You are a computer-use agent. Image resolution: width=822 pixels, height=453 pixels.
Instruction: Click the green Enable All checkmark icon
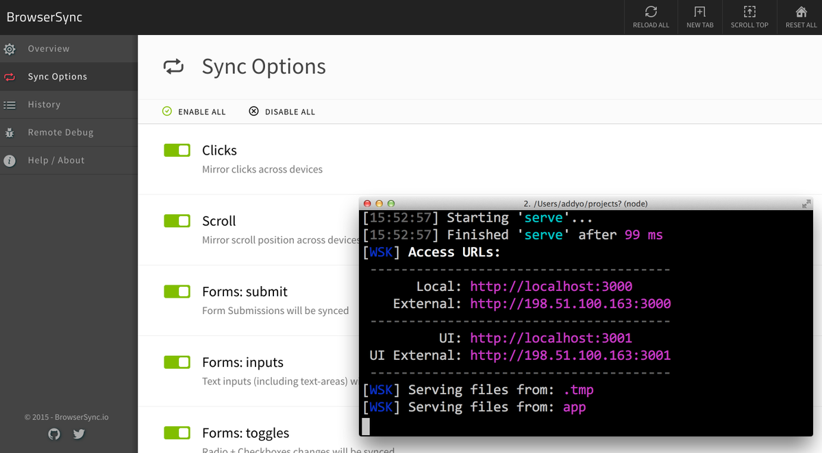point(167,111)
